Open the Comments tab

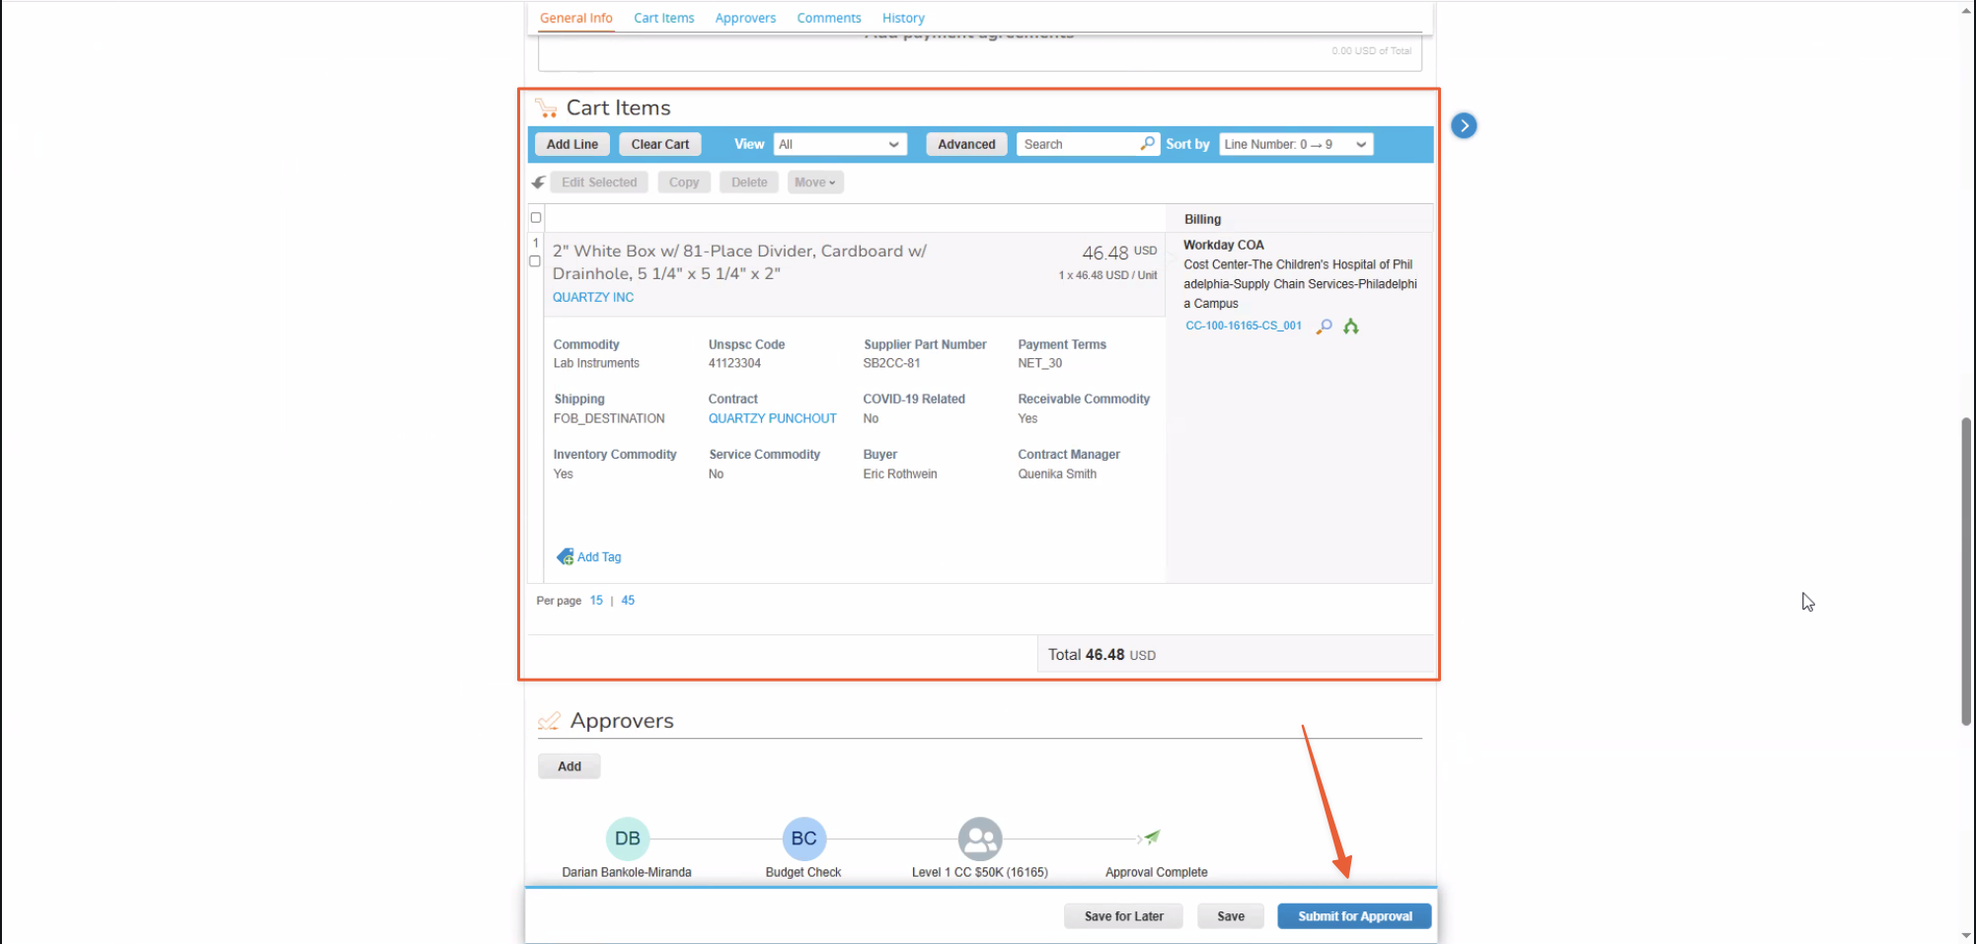829,18
